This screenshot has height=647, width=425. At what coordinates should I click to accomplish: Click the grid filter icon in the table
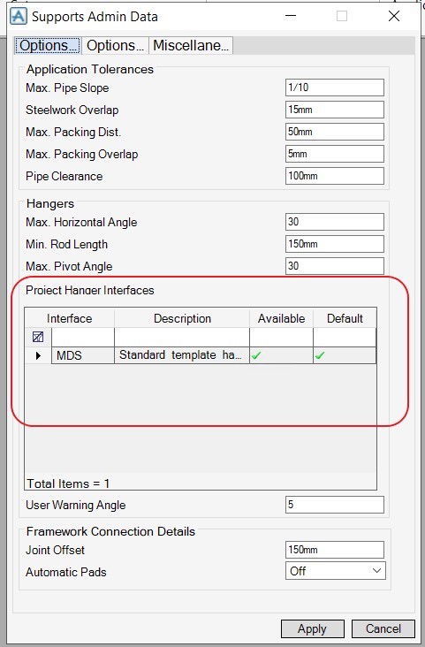click(38, 337)
